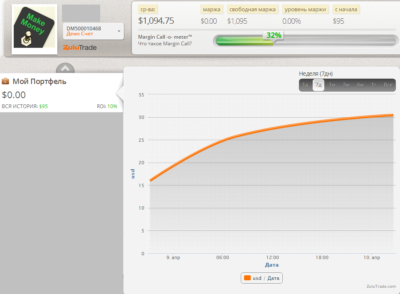Toggle the usd / Дата legend series
Viewport: 400px width, 294px height.
point(262,278)
